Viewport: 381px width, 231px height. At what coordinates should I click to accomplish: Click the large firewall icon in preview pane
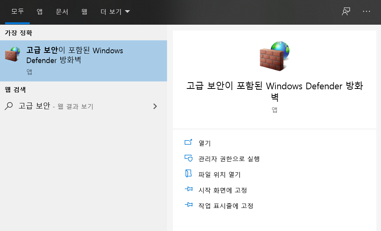click(x=275, y=56)
